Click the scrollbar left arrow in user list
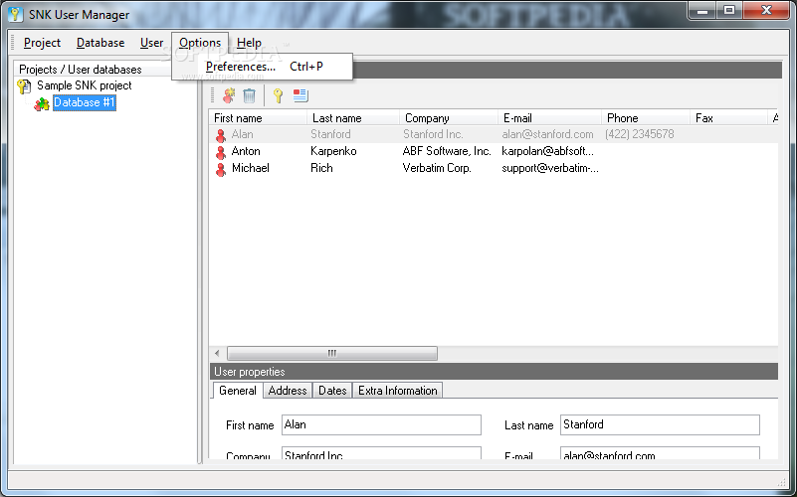Image resolution: width=797 pixels, height=497 pixels. tap(217, 353)
